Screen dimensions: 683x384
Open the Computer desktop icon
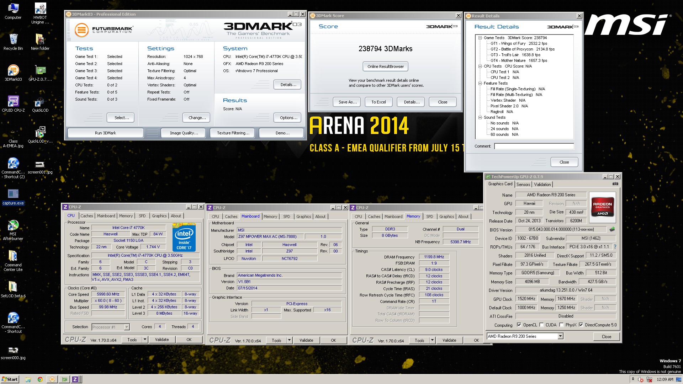pyautogui.click(x=13, y=11)
